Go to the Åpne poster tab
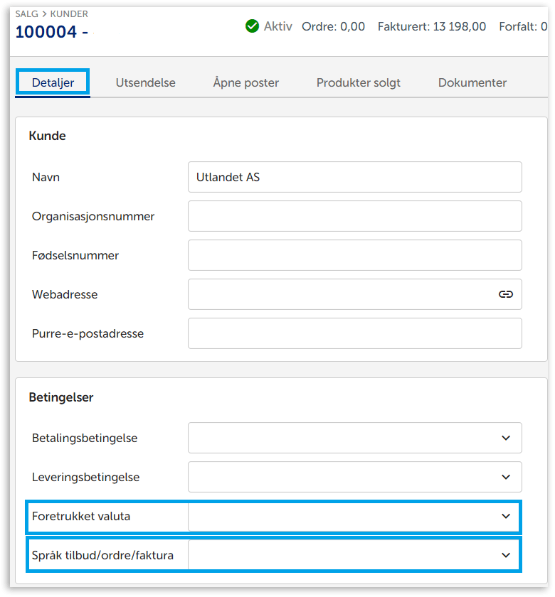This screenshot has height=597, width=555. pos(245,82)
